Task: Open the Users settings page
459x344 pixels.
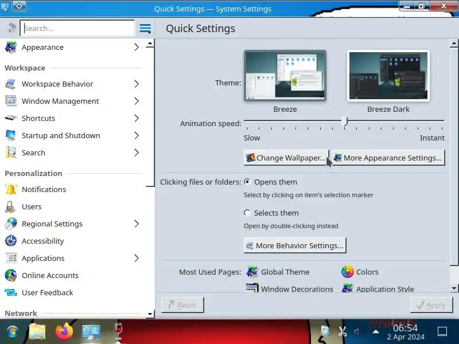Action: (x=73, y=206)
